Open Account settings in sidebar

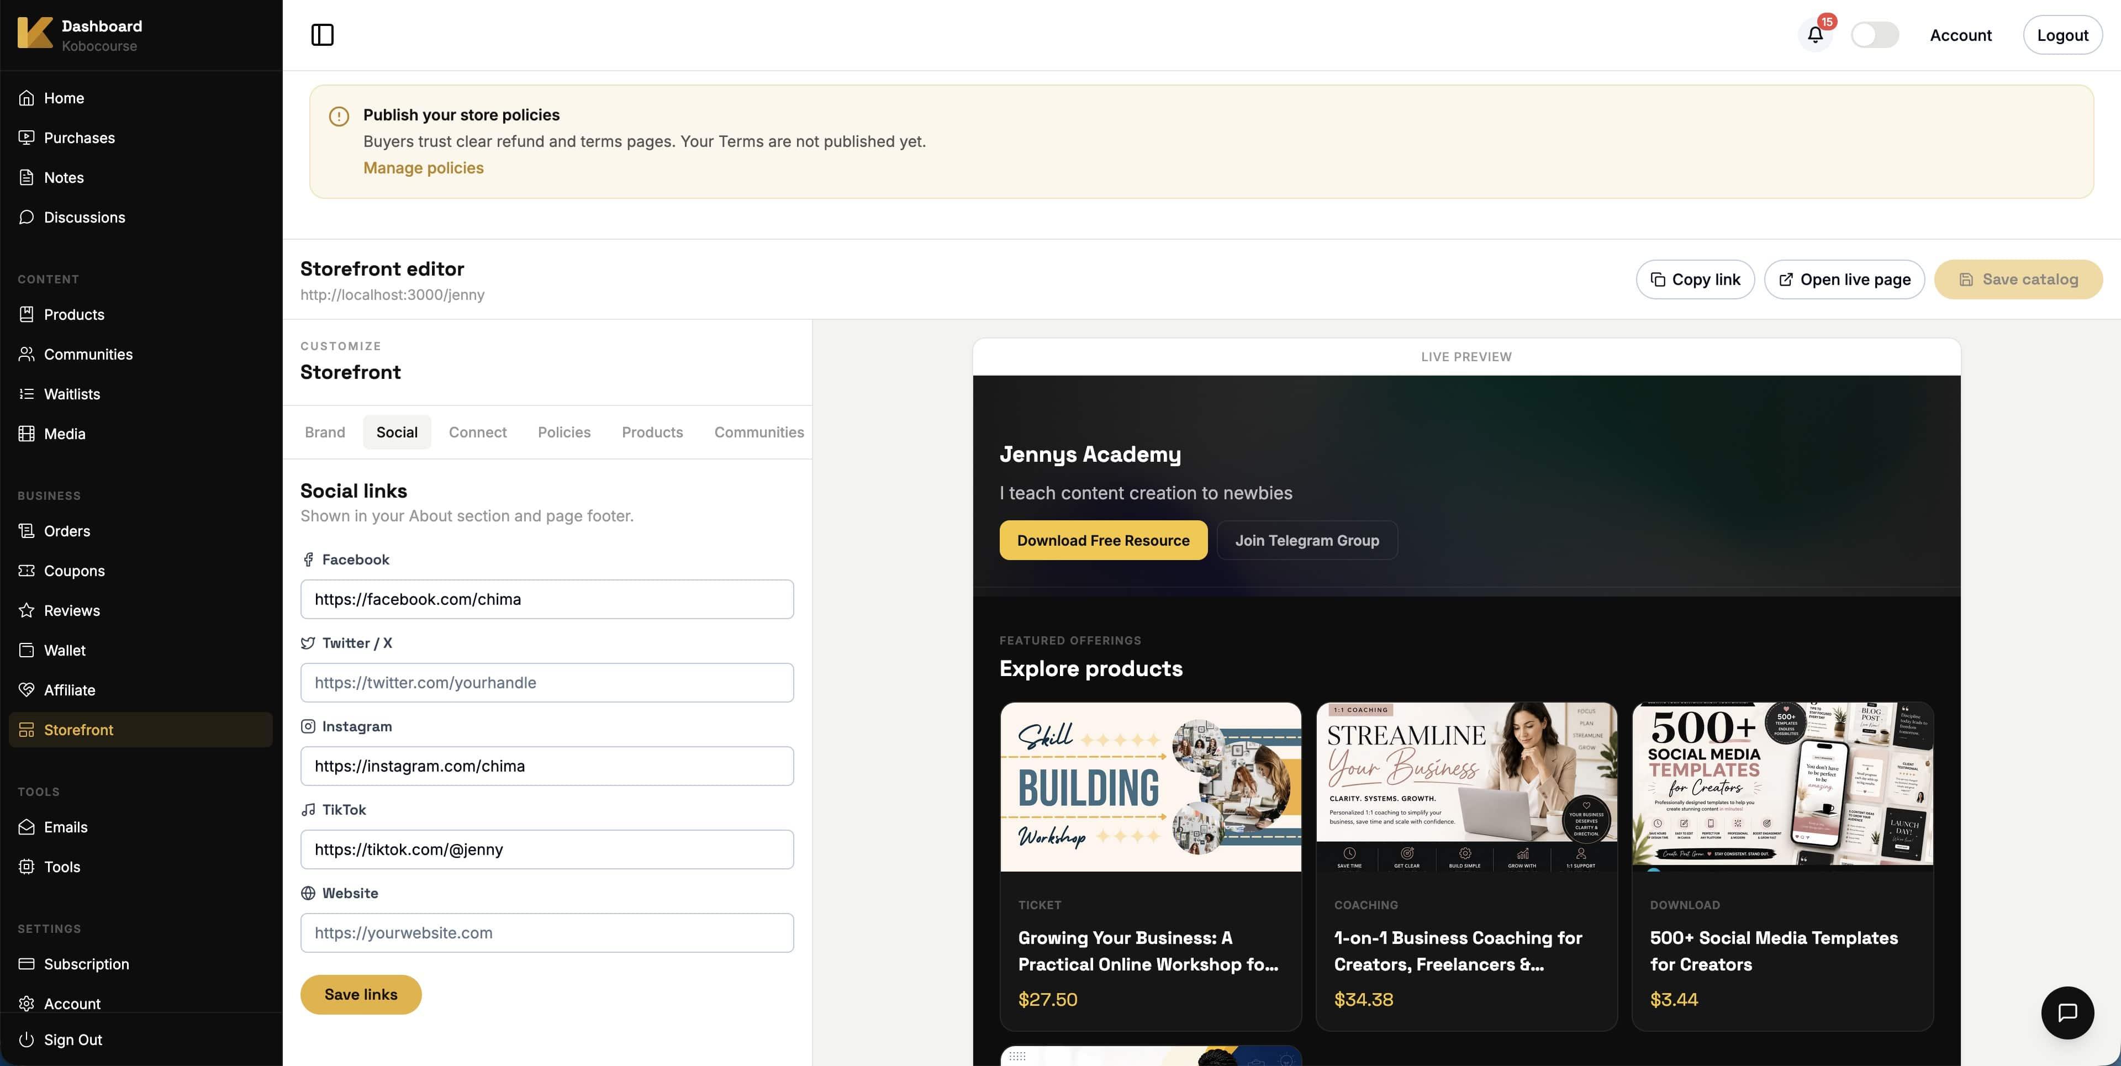(72, 1004)
